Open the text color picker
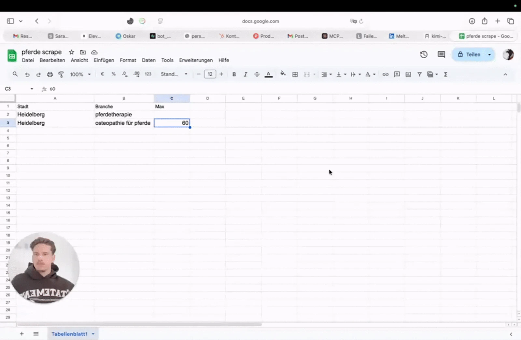The image size is (521, 340). tap(268, 74)
